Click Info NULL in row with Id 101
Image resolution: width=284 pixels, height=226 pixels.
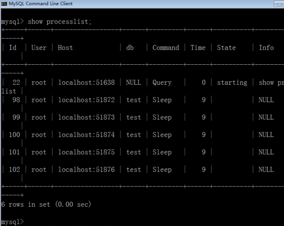(x=266, y=152)
